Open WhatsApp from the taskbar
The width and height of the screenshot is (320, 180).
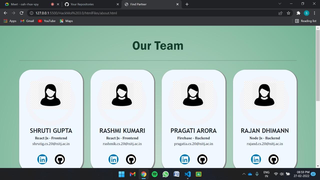point(165,174)
